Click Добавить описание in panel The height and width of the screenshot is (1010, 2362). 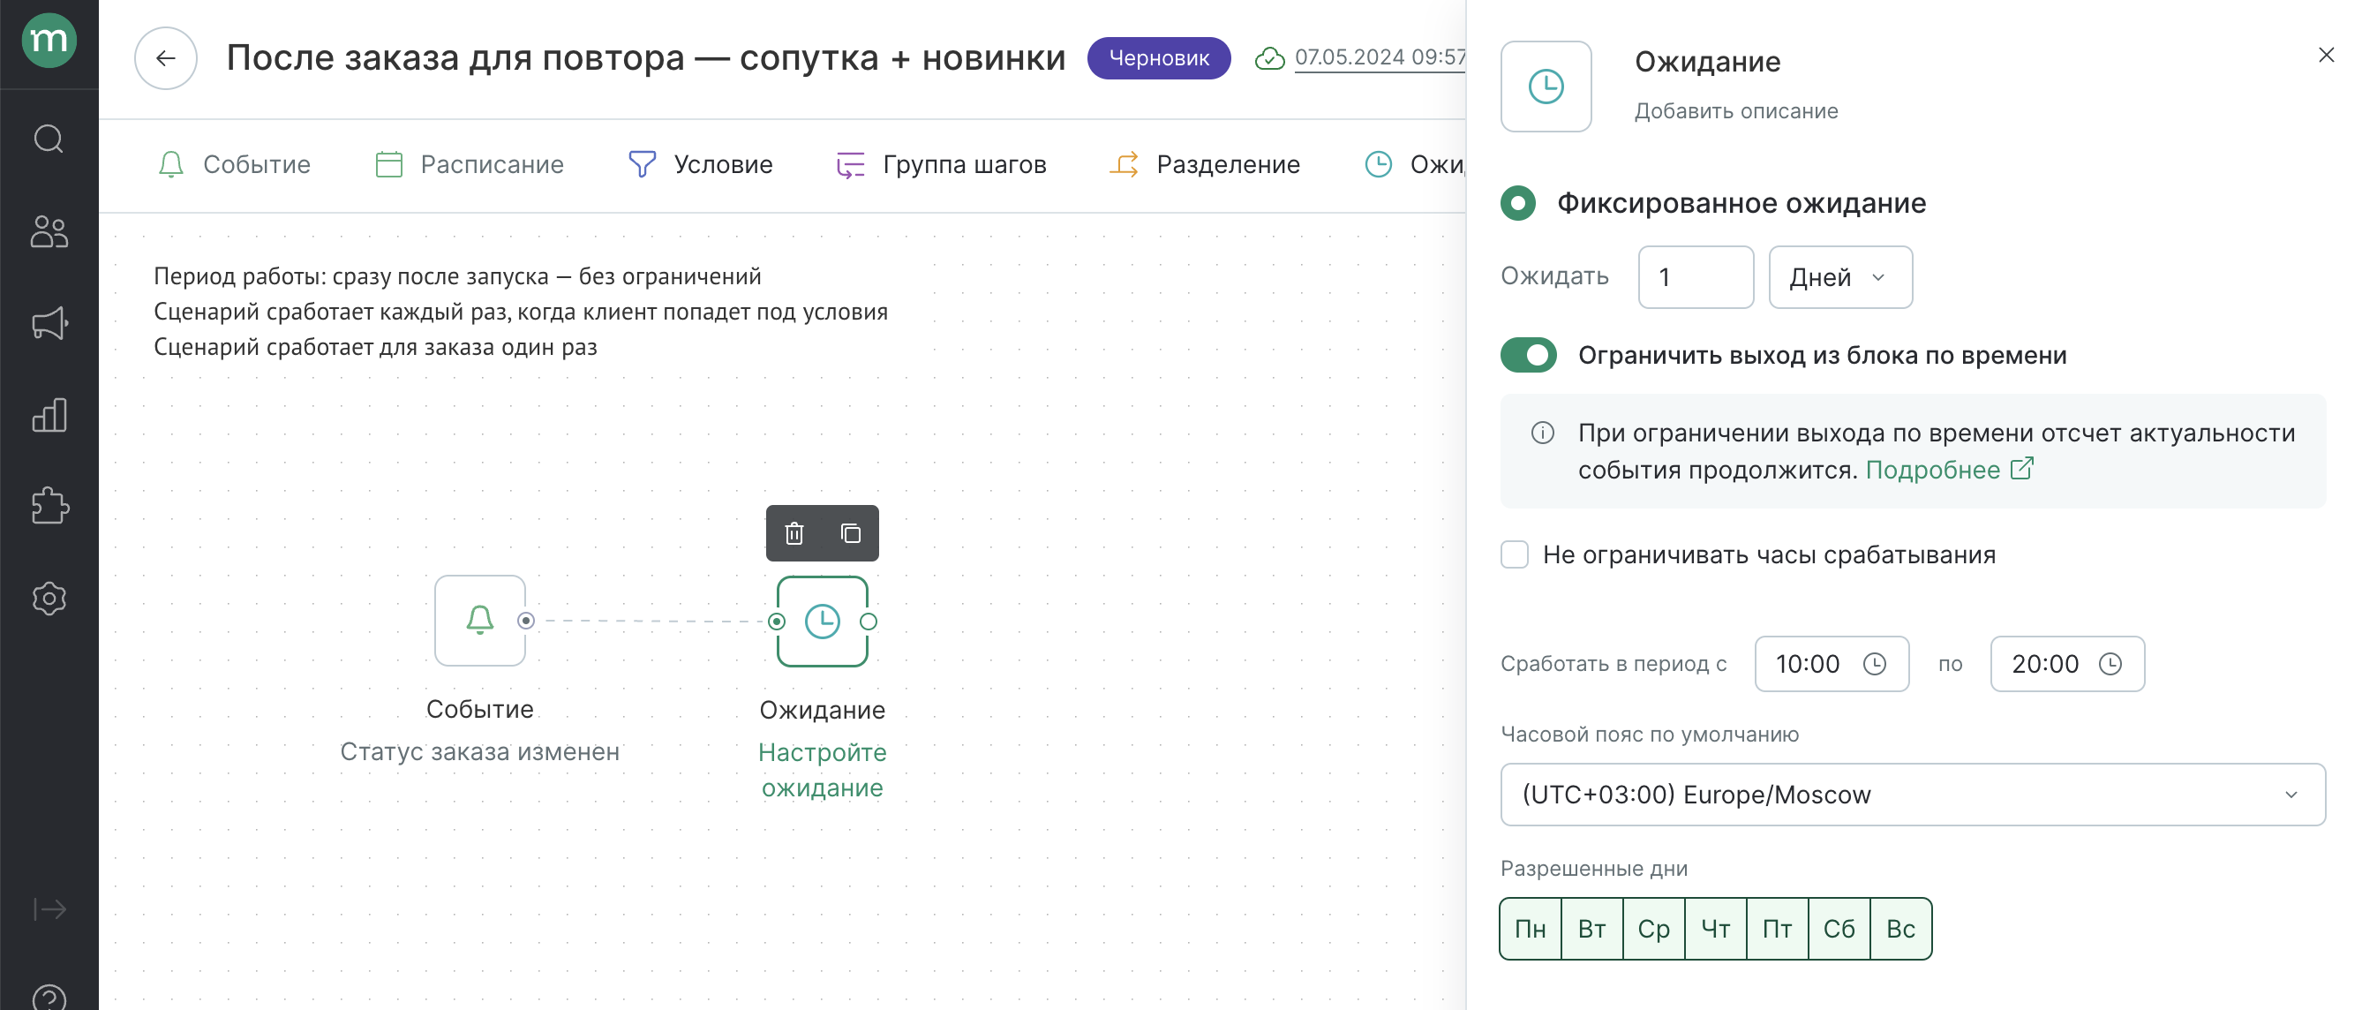[x=1735, y=111]
